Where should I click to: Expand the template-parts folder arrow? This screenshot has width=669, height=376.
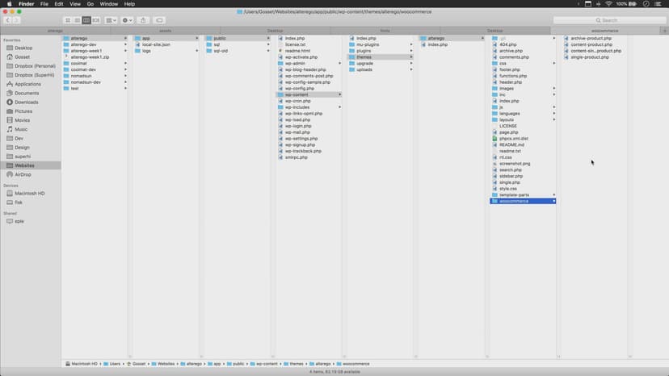pyautogui.click(x=554, y=194)
